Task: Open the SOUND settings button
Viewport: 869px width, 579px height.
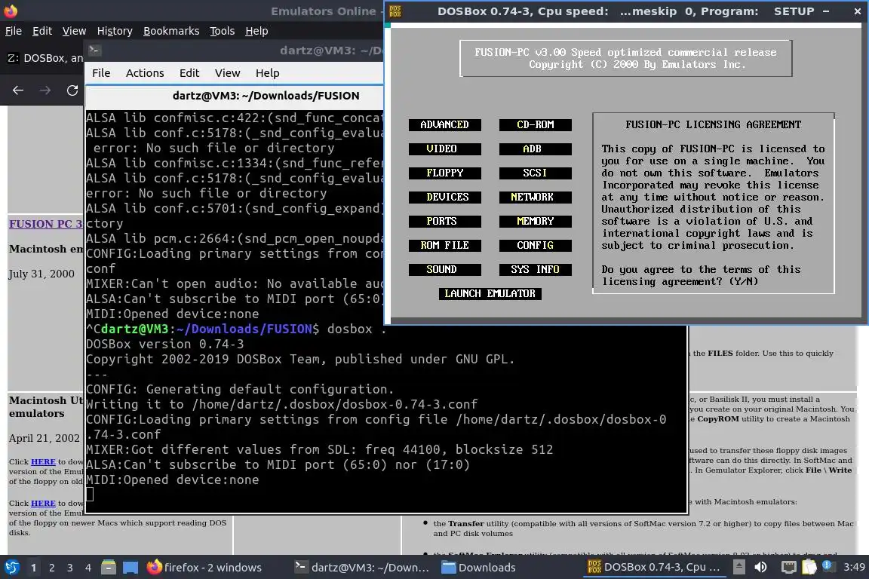Action: 444,269
